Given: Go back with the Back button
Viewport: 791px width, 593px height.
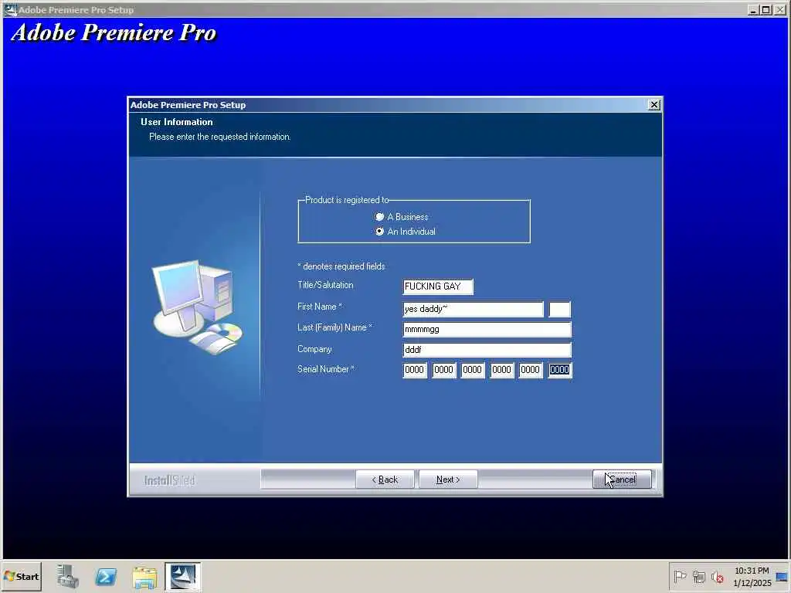Looking at the screenshot, I should [x=385, y=479].
